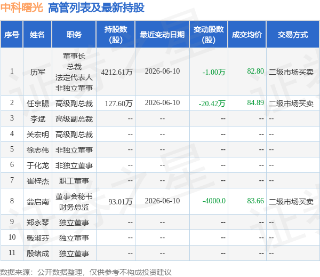320x277 pixels.
Task: Click the average price 83.66
Action: pos(255,201)
